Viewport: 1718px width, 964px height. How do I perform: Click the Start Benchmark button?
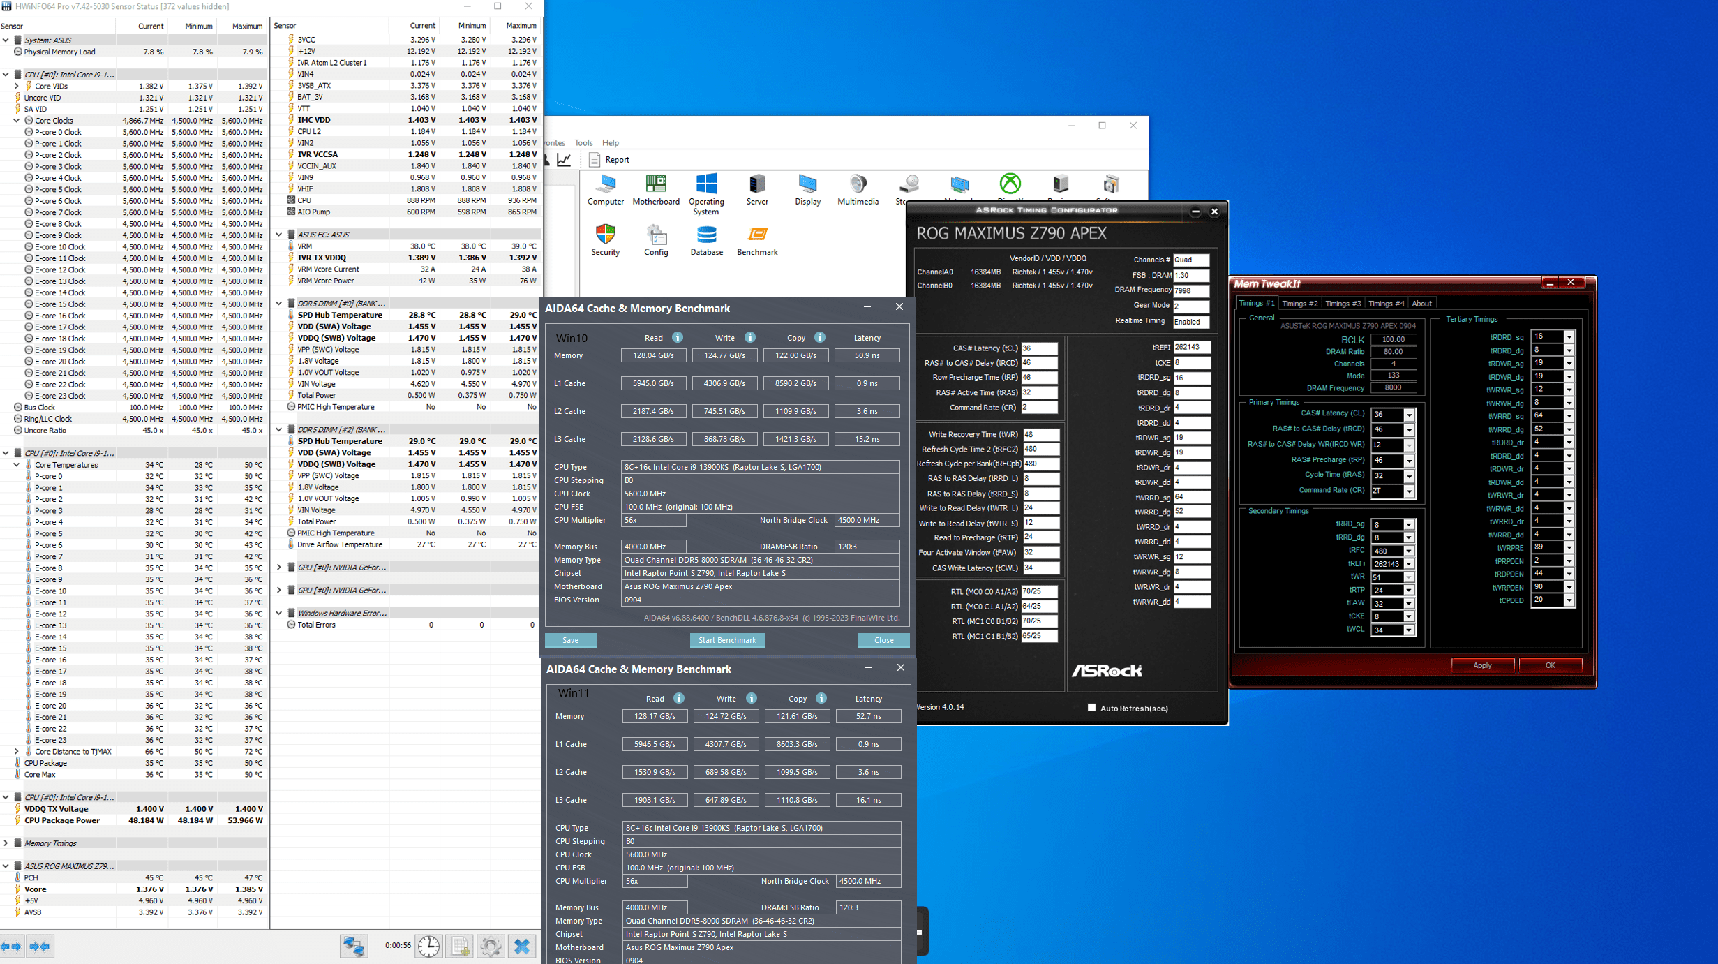coord(727,640)
